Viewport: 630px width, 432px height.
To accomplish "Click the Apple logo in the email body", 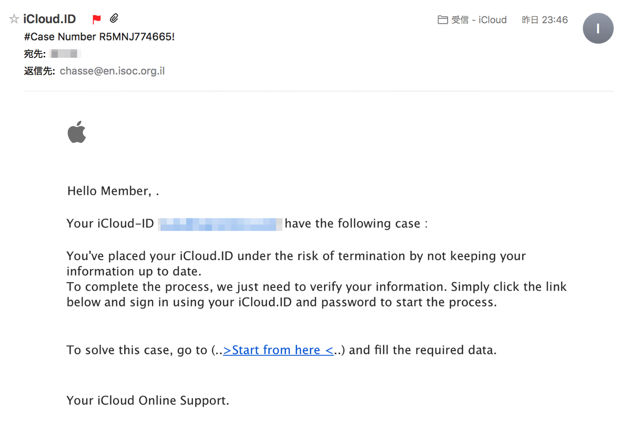I will (x=77, y=132).
